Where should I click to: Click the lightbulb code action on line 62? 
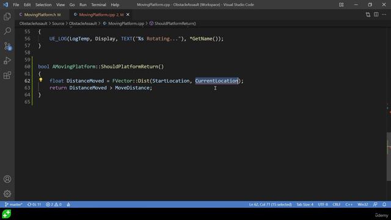tap(41, 80)
